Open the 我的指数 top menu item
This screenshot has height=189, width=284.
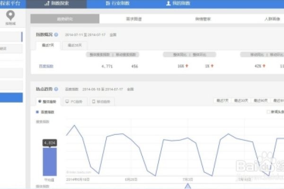coord(178,4)
